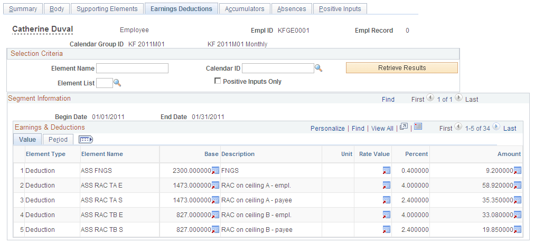Click the Retrieve Results button
534x244 pixels.
(x=402, y=67)
